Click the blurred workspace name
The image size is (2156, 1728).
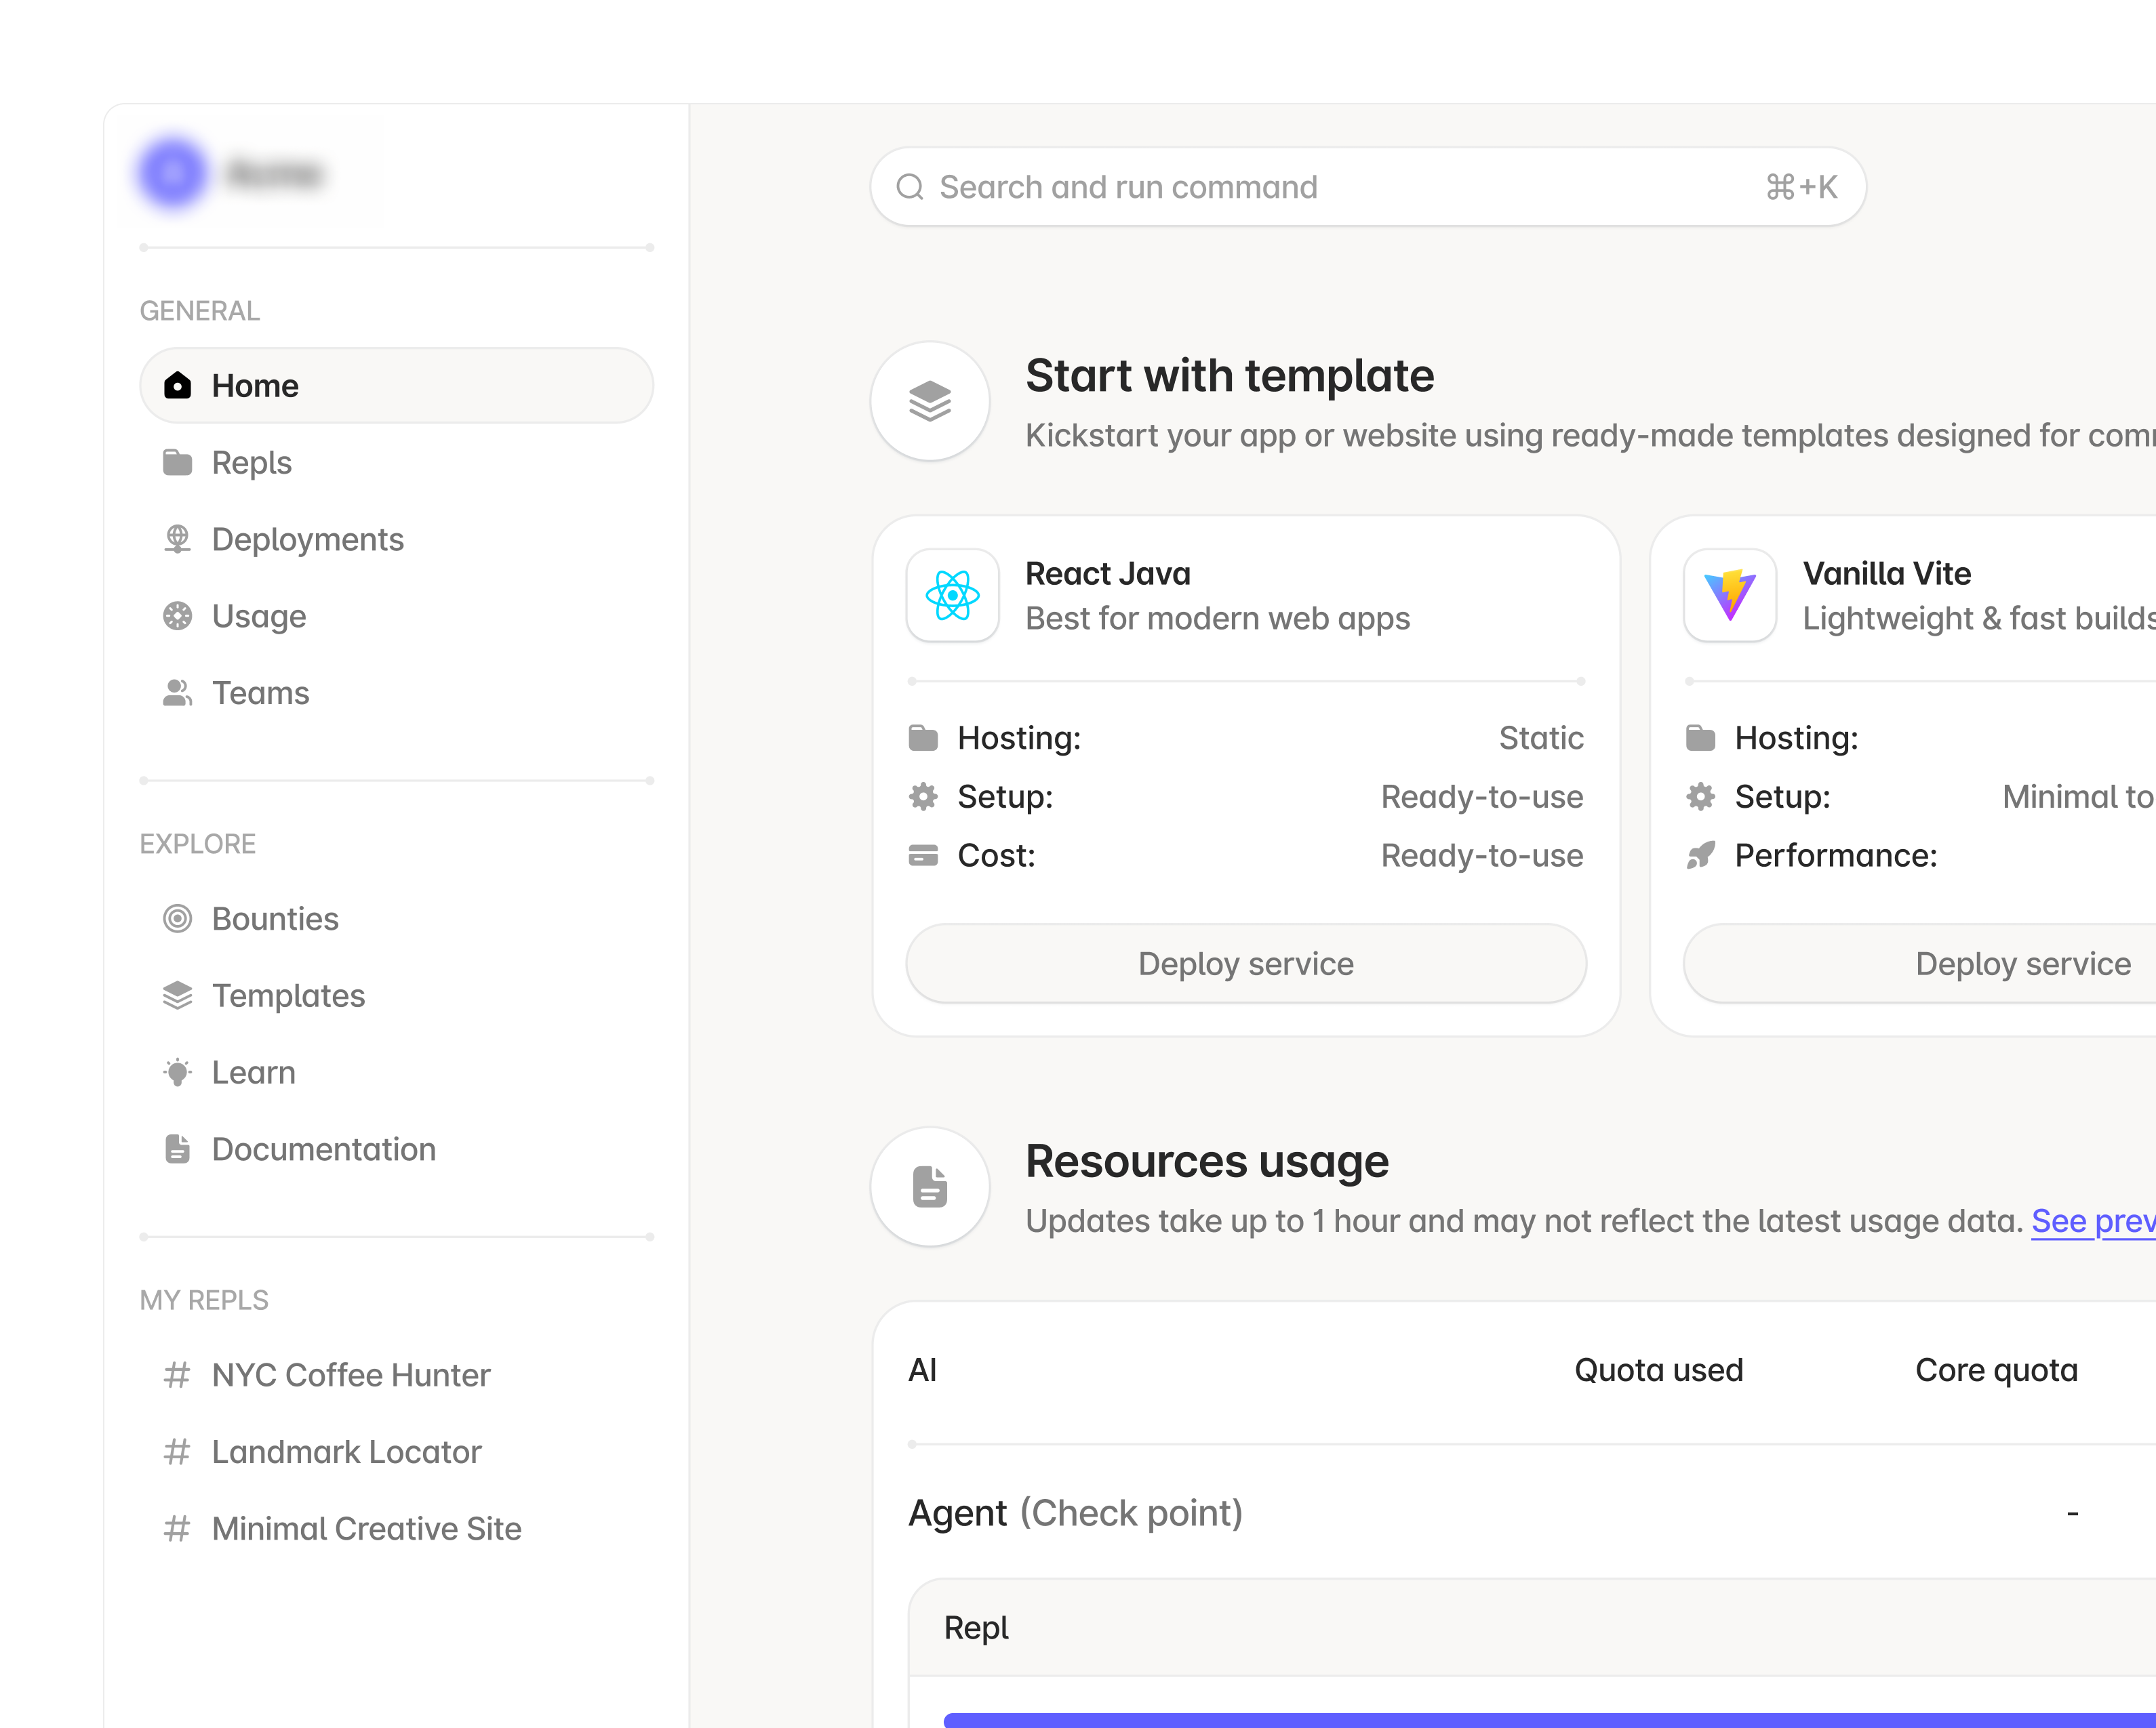[x=274, y=173]
